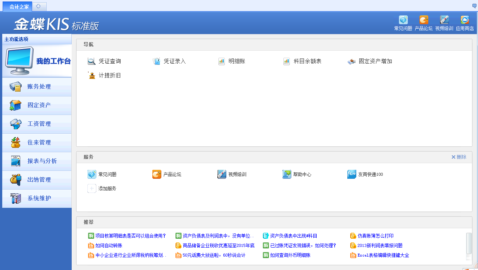
Task: Click the 友商快递100 icon
Action: click(x=352, y=174)
